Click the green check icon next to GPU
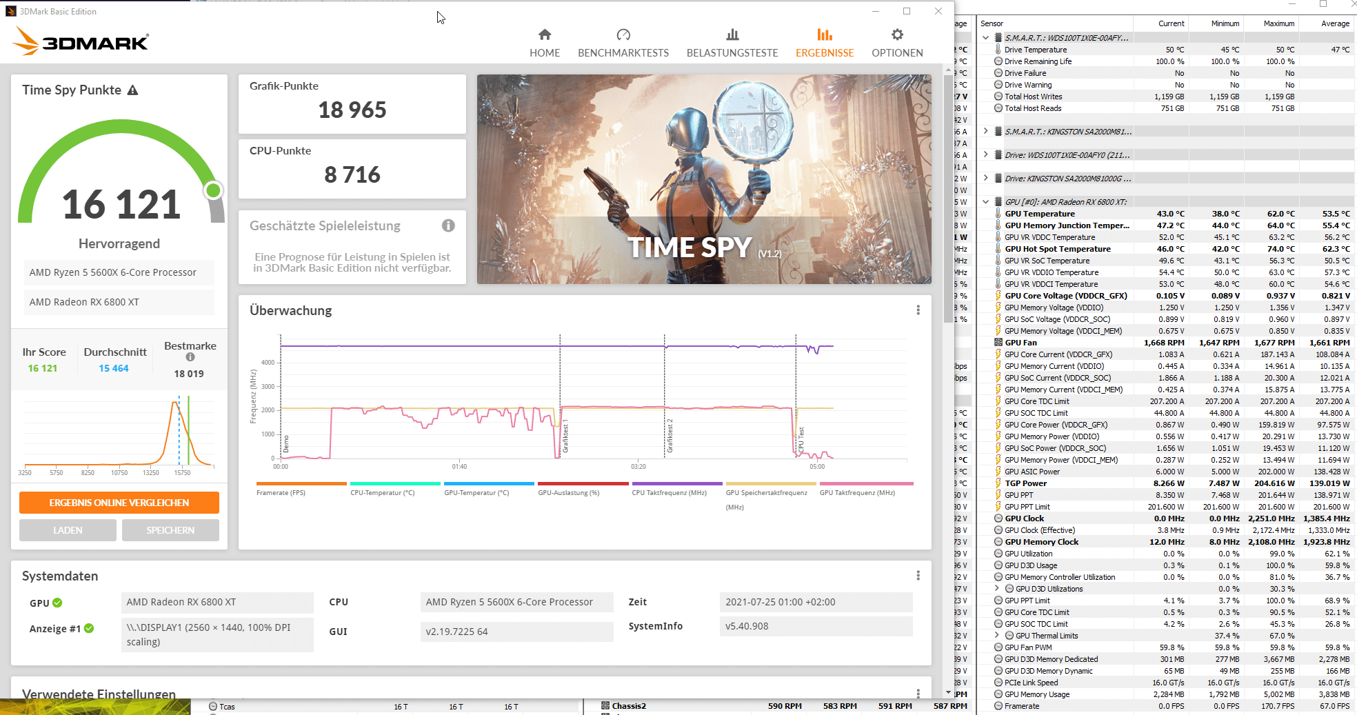 tap(57, 603)
